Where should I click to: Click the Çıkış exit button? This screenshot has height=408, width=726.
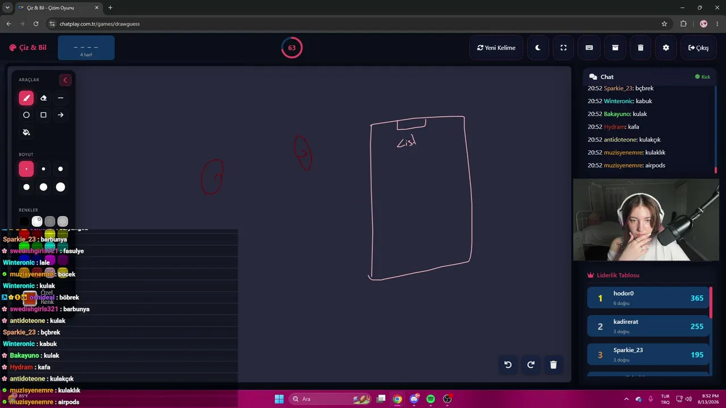(698, 48)
